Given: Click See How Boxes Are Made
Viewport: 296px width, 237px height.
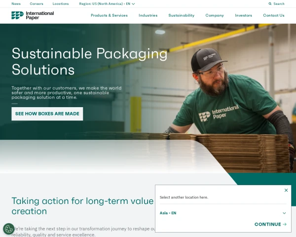Looking at the screenshot, I should tap(47, 114).
